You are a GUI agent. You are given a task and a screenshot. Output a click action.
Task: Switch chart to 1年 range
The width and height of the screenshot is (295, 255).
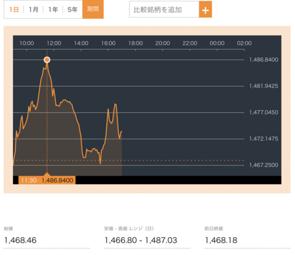click(x=53, y=9)
